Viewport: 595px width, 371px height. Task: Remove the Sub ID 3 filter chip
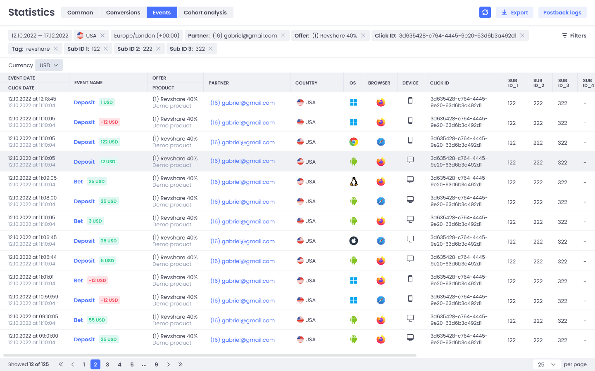[x=211, y=49]
